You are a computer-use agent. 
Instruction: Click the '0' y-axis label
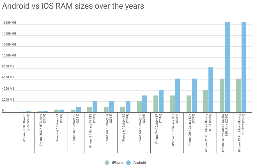coord(3,110)
